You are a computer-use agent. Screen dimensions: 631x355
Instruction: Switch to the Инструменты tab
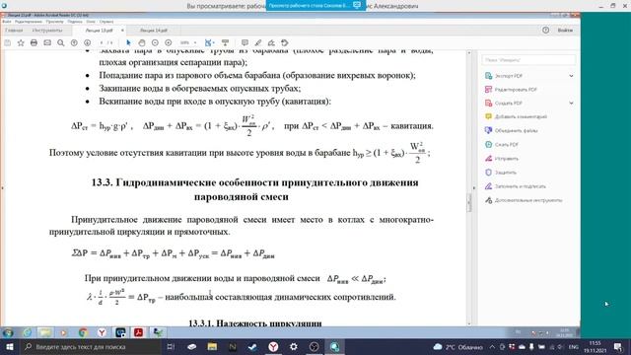coord(47,31)
